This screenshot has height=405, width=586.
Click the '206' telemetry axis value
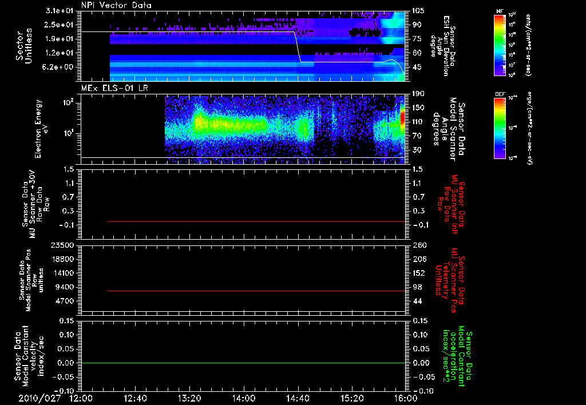(x=419, y=259)
